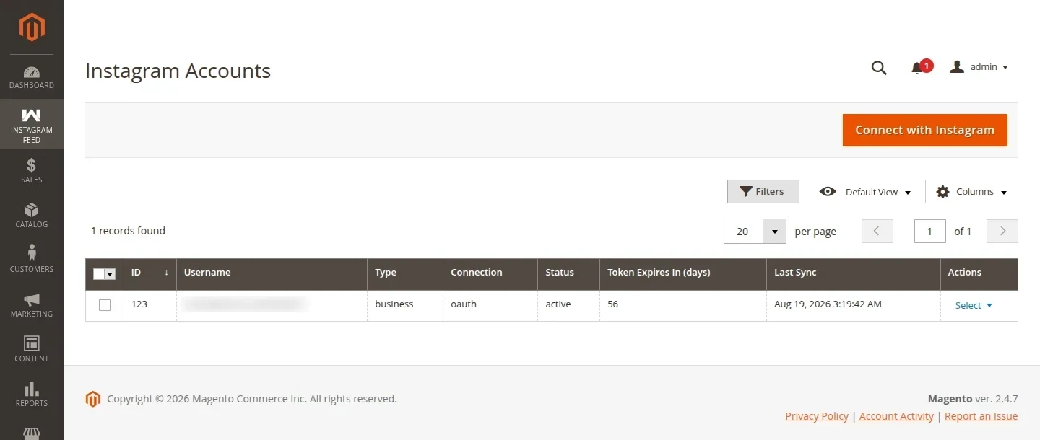This screenshot has height=440, width=1040.
Task: Open the per page count dropdown arrow
Action: click(774, 232)
